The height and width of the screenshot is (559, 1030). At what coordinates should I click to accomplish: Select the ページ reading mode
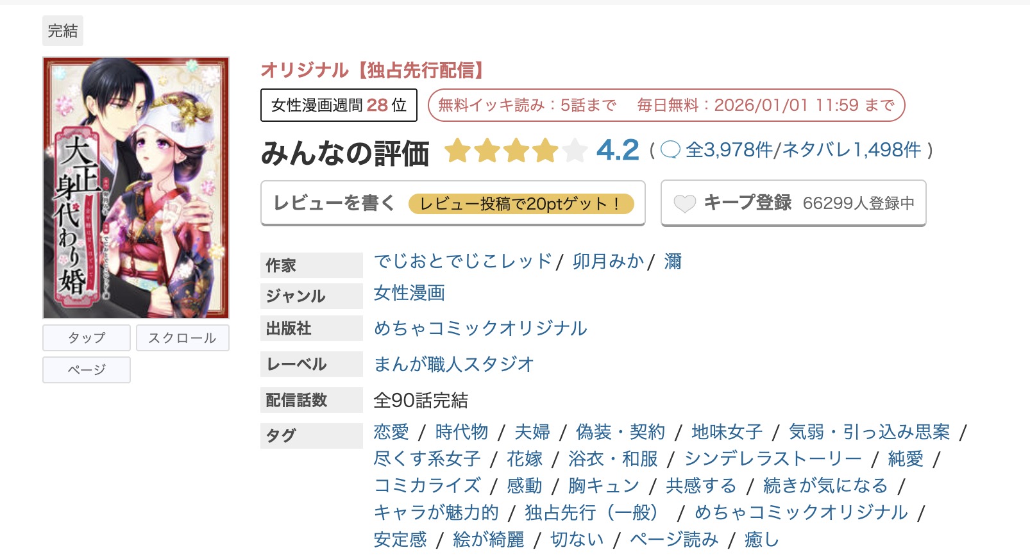(86, 370)
